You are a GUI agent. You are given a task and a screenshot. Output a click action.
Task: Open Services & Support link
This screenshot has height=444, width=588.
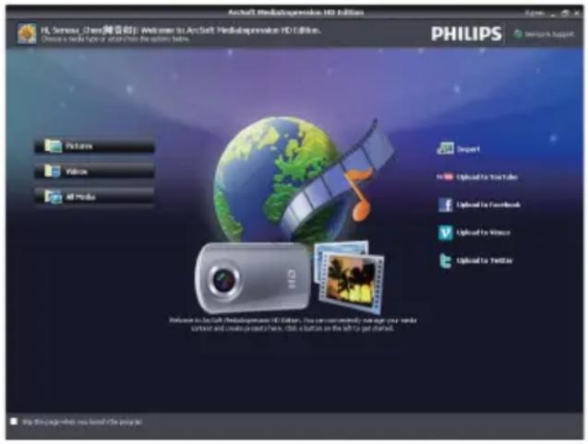pyautogui.click(x=544, y=34)
